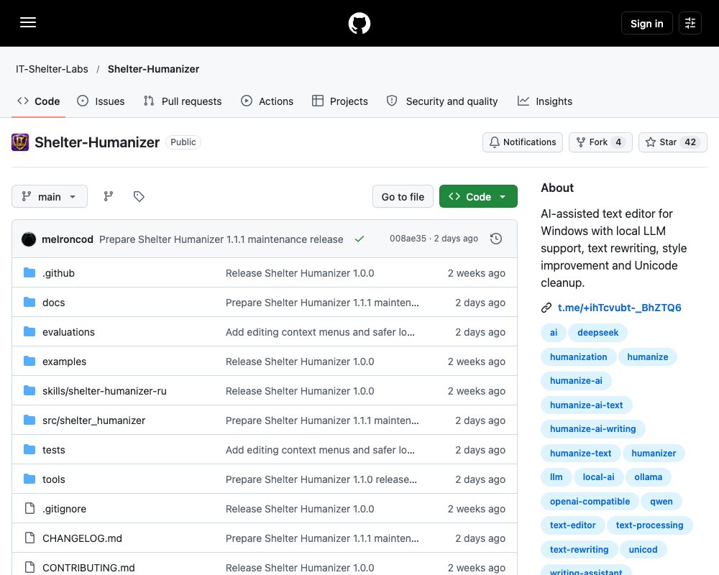The height and width of the screenshot is (575, 719).
Task: View tags using the tag icon
Action: 139,196
